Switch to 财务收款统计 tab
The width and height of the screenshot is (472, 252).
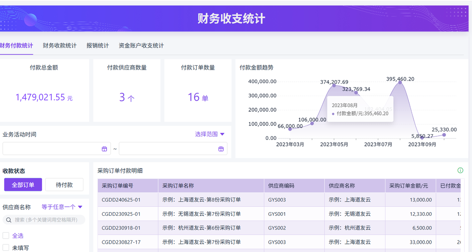coord(60,46)
